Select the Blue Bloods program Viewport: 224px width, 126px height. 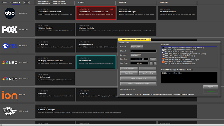(x=55, y=95)
